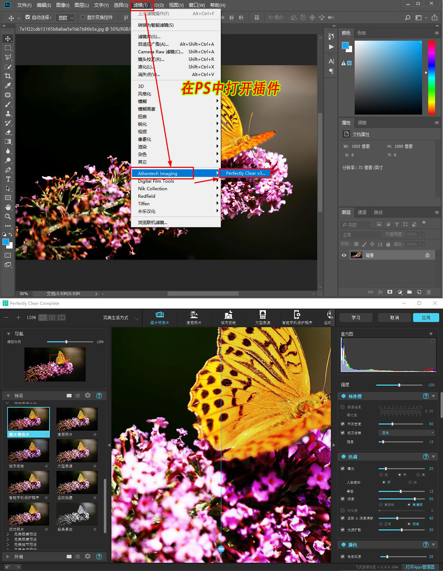The width and height of the screenshot is (443, 571).
Task: Collapse the 色调 section arrow
Action: coord(433,456)
